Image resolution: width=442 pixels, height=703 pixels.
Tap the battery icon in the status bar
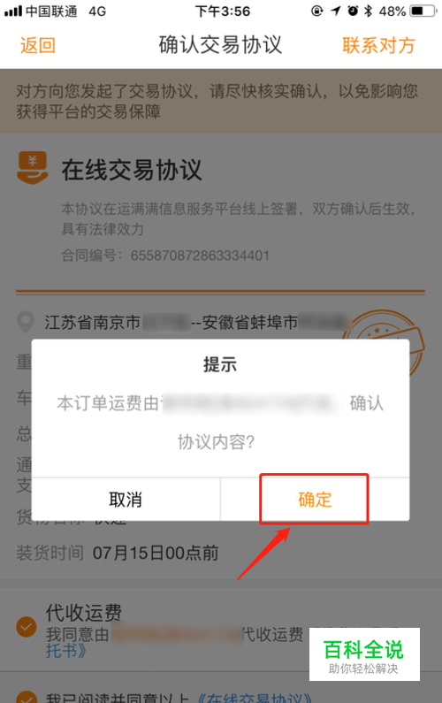tap(423, 11)
